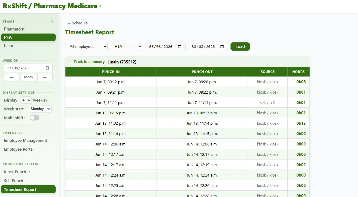Image resolution: width=358 pixels, height=197 pixels.
Task: Click the PUNCH IN column header
Action: (111, 72)
